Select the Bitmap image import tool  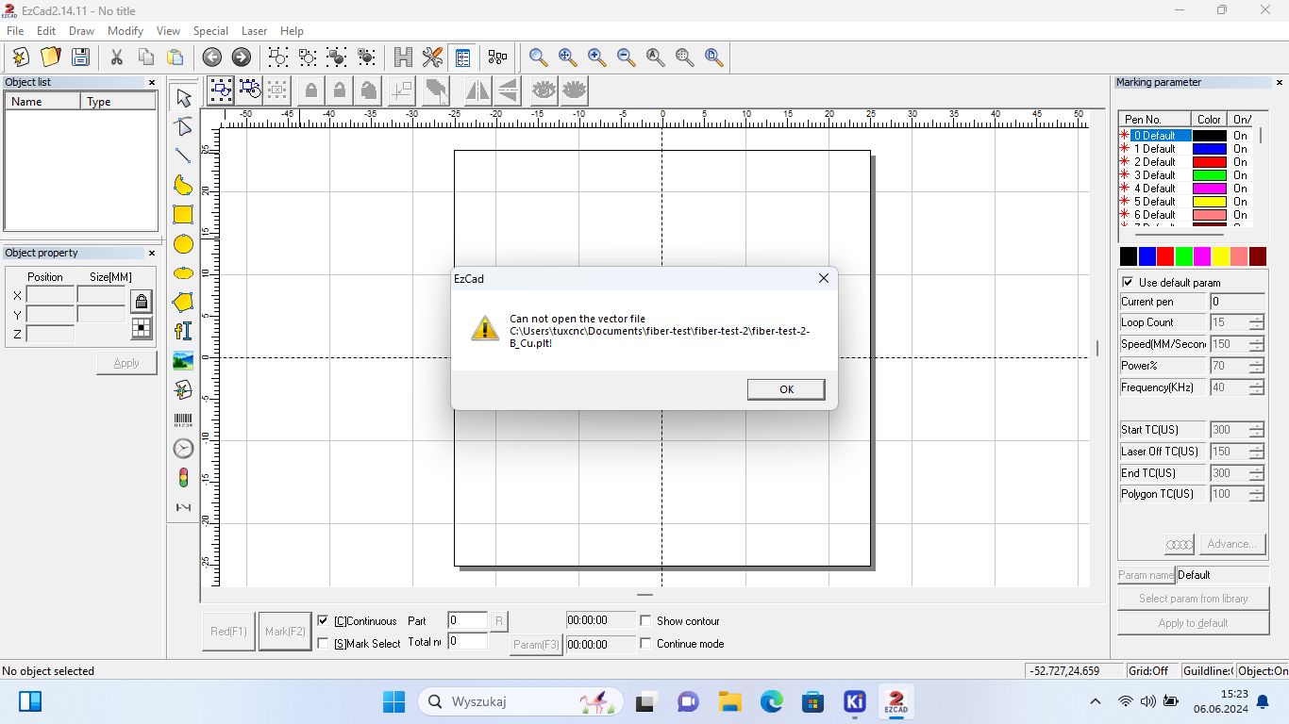pyautogui.click(x=183, y=360)
